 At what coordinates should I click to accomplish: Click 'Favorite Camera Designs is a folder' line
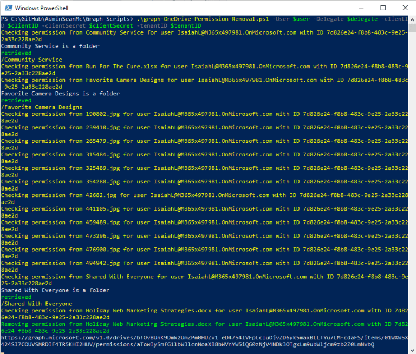(x=60, y=94)
